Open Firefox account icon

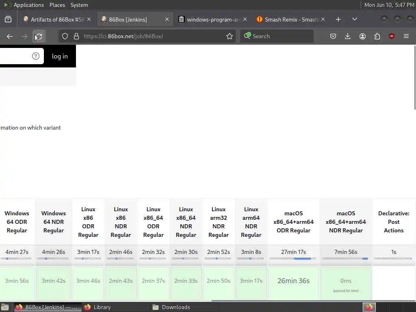click(x=362, y=36)
